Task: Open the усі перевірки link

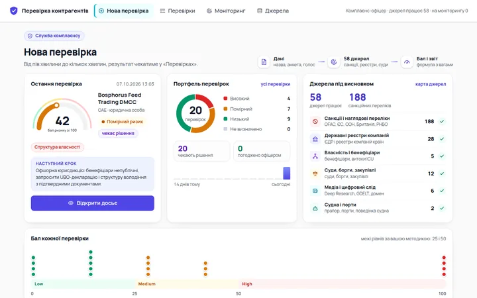Action: coord(276,84)
